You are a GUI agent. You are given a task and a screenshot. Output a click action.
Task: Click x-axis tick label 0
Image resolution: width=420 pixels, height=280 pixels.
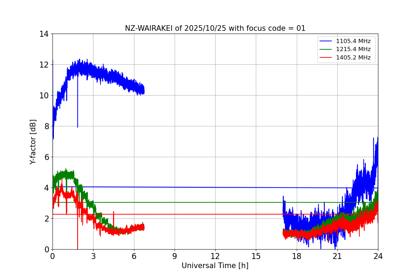52,256
